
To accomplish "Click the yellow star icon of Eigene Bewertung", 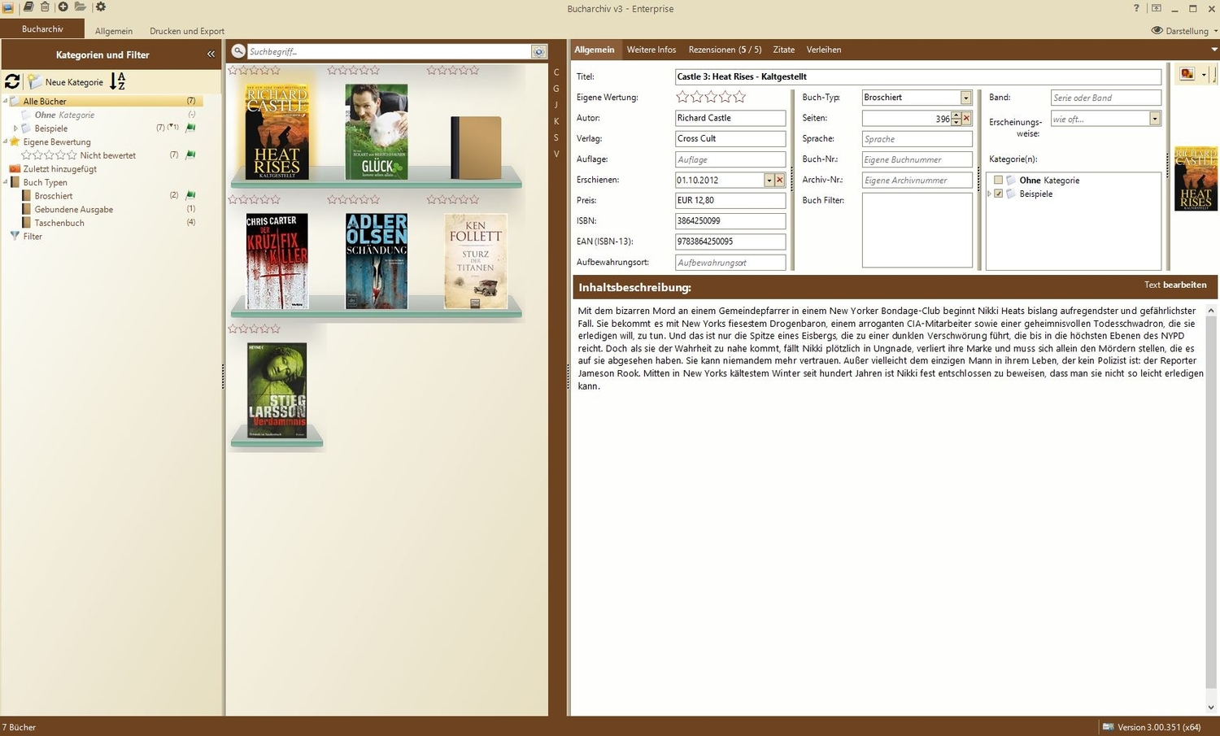I will 15,142.
